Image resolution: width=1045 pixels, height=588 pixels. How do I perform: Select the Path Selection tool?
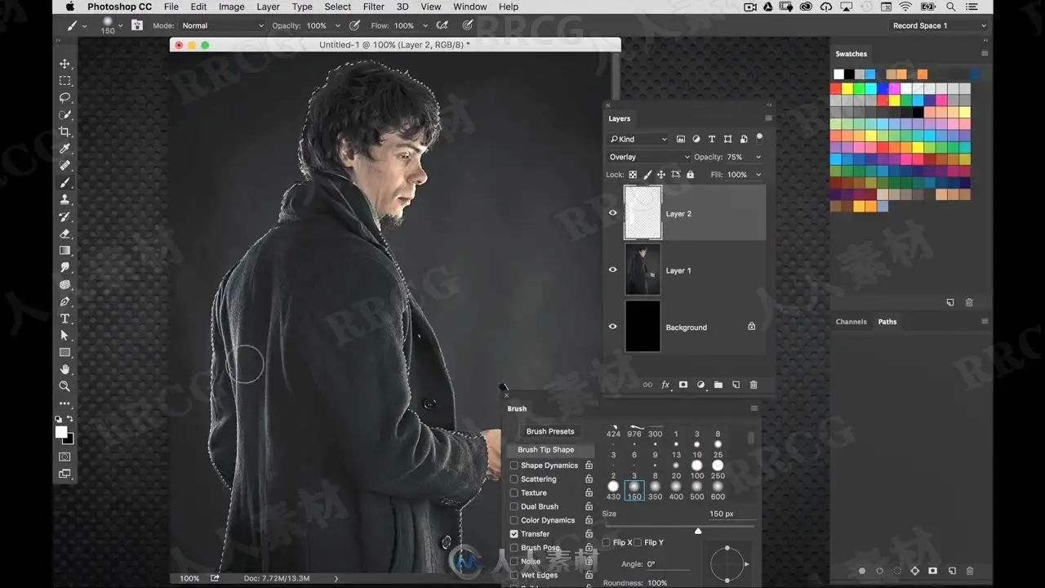tap(65, 336)
